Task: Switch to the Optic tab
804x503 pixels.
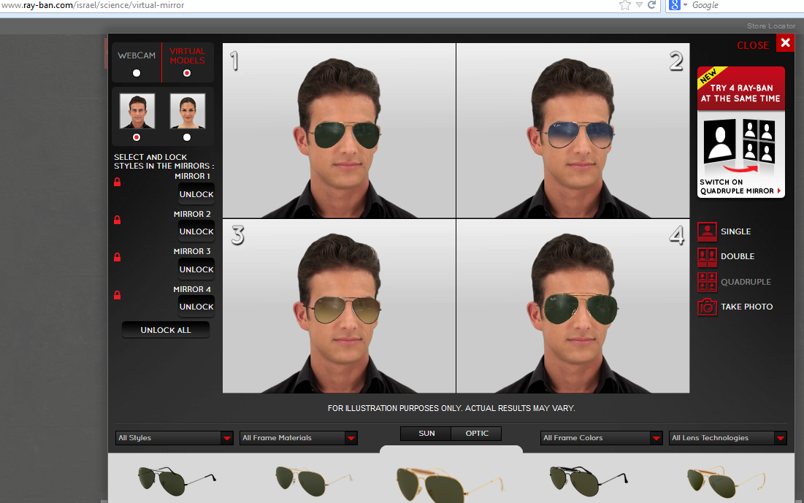Action: (477, 434)
